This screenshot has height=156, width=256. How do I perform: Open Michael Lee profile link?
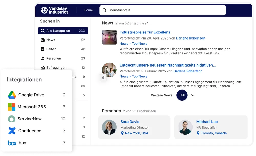point(207,122)
